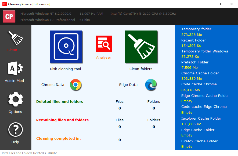Click the Analyser text label
This screenshot has height=156, width=238.
click(x=104, y=58)
